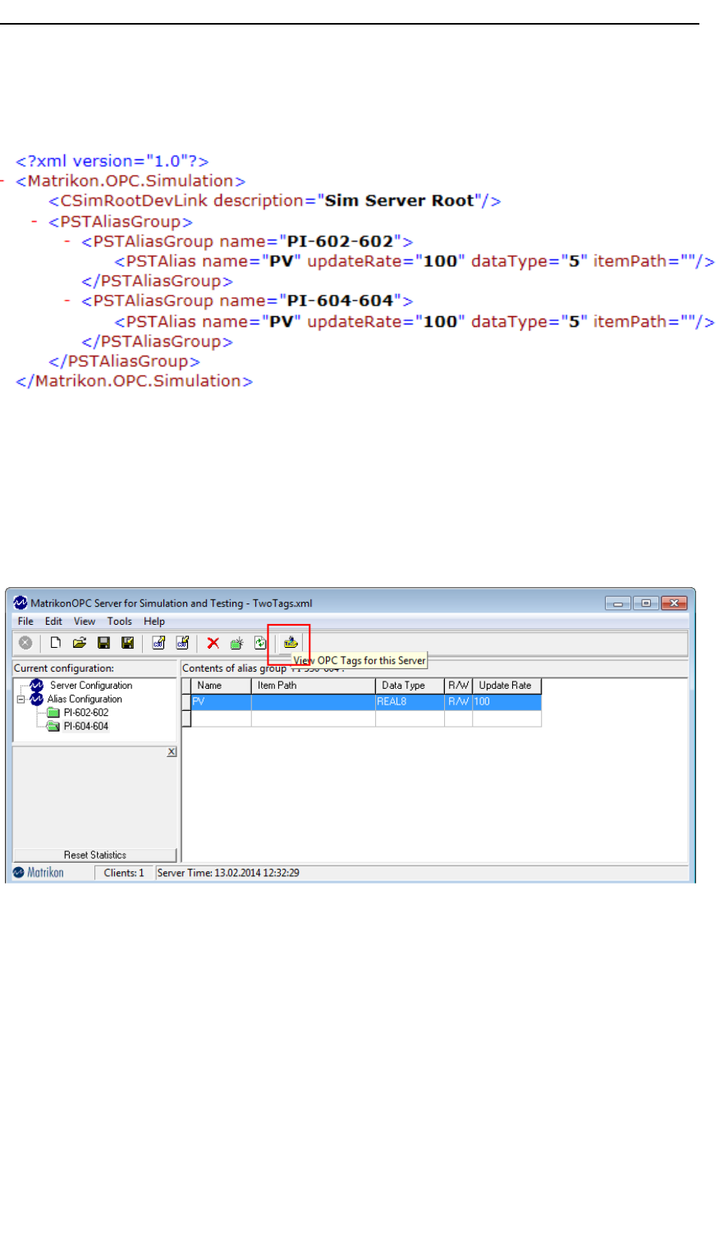The width and height of the screenshot is (724, 1239).
Task: Create a new configuration file
Action: [56, 643]
